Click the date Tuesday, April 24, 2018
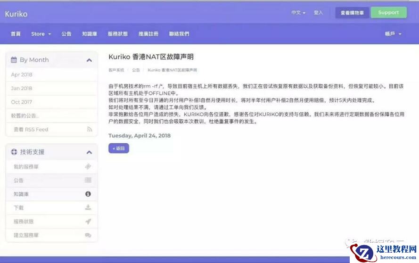The image size is (419, 263). point(140,136)
